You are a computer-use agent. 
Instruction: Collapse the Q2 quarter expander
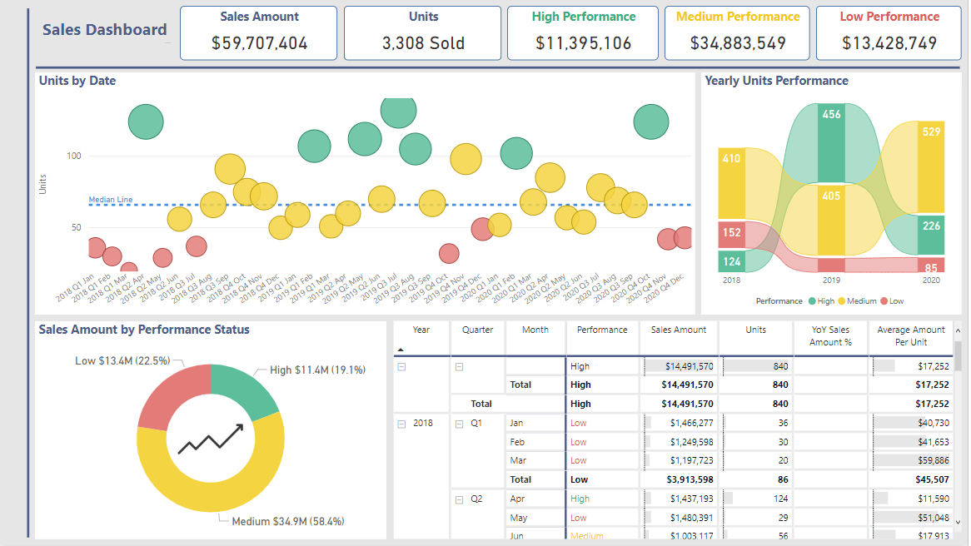coord(460,499)
